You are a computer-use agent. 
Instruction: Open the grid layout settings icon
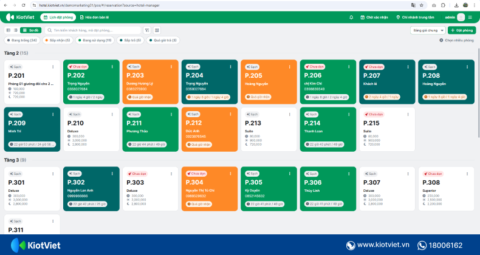[x=157, y=30]
